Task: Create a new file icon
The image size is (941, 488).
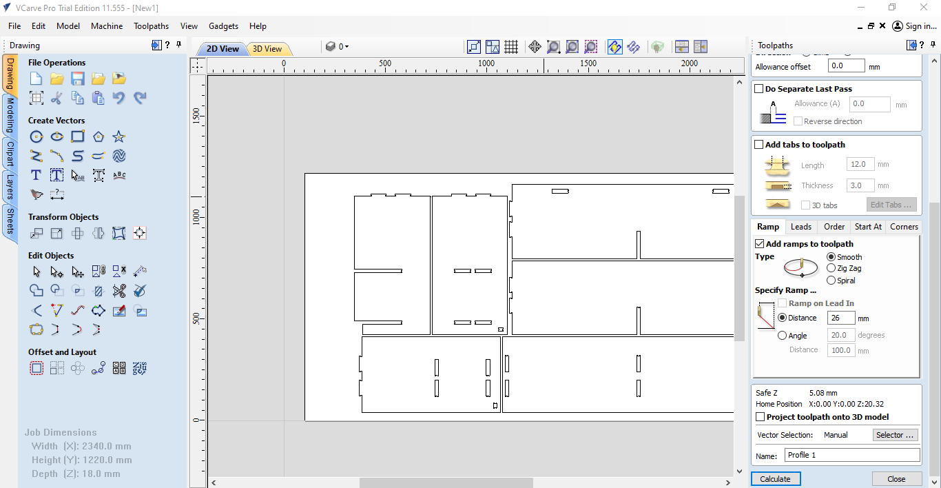Action: click(37, 79)
